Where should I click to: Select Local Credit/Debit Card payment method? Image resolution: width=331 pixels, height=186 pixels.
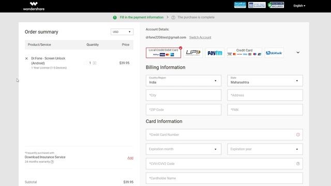[x=163, y=53]
